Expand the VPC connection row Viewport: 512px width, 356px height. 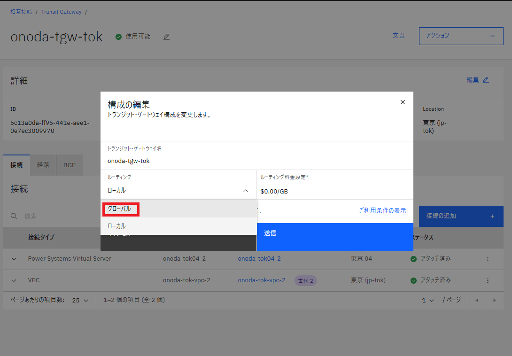pos(14,280)
